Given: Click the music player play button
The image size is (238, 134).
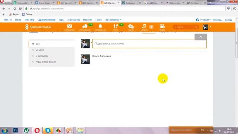Looking at the screenshot, I should 151,27.
